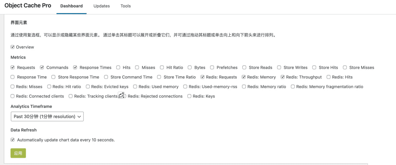This screenshot has height=165, width=396.
Task: Enable the Store Writes checkbox
Action: point(279,67)
